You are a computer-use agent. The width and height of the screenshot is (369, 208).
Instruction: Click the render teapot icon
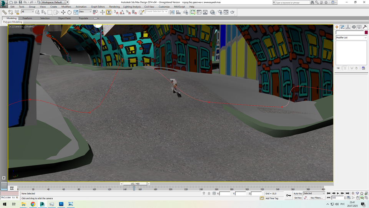232,12
